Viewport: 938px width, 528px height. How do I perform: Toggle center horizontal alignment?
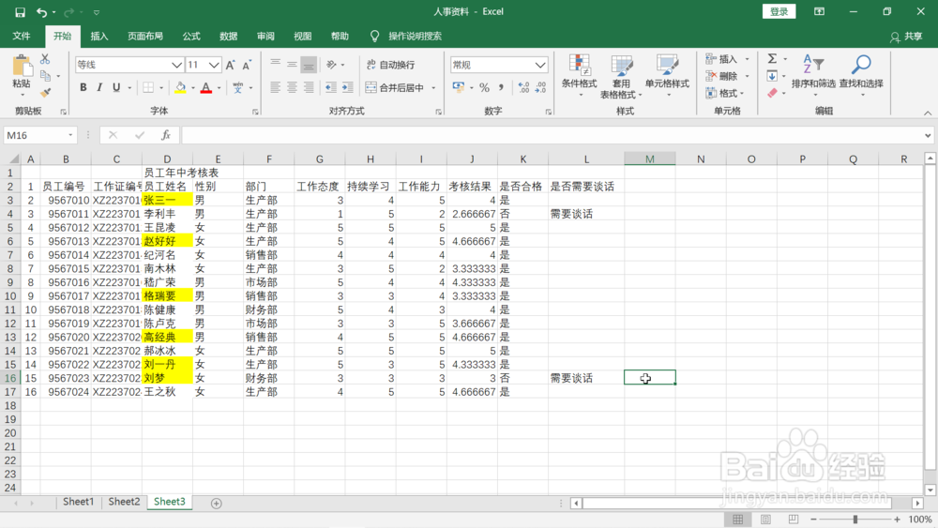pyautogui.click(x=292, y=87)
